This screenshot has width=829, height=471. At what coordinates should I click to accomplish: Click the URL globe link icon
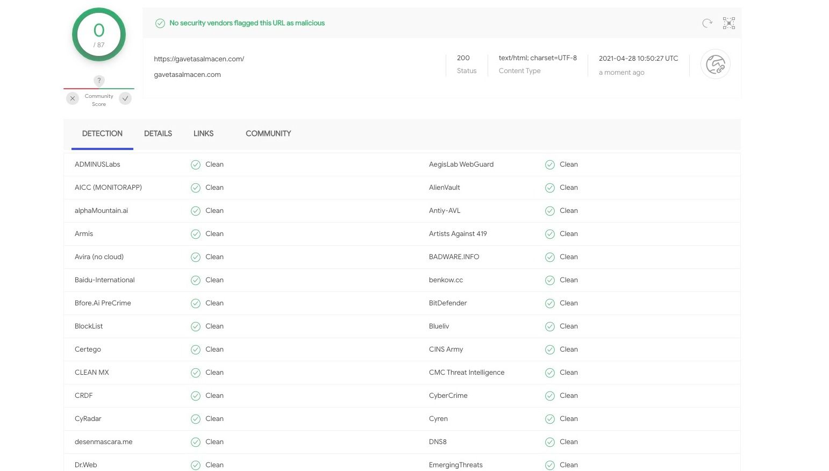click(x=715, y=65)
